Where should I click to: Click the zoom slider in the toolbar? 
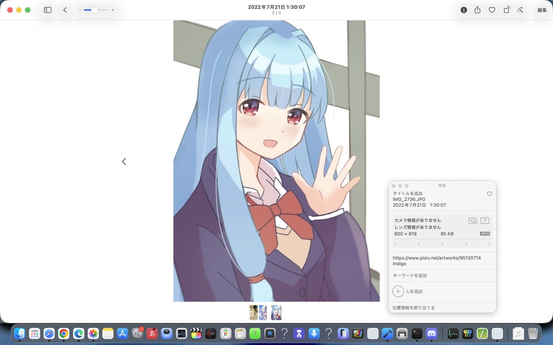[96, 10]
